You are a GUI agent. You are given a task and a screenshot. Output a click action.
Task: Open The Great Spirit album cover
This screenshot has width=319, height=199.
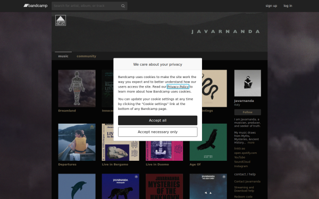[x=208, y=186]
